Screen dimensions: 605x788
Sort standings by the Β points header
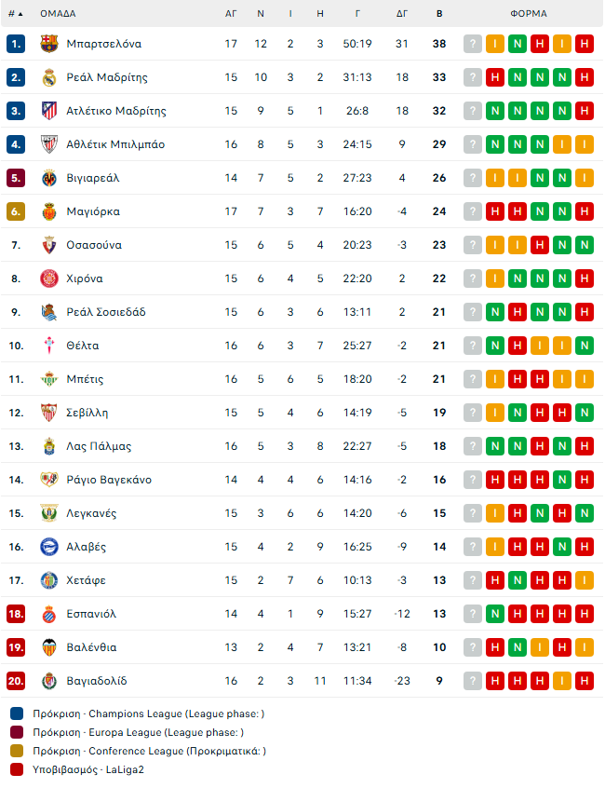(x=439, y=14)
